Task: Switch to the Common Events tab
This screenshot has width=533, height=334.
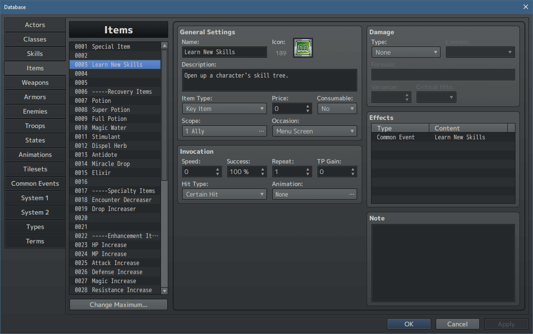Action: coord(35,183)
